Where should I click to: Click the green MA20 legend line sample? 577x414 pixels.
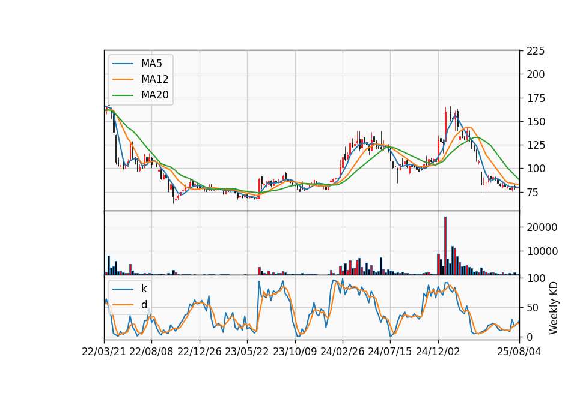click(123, 95)
